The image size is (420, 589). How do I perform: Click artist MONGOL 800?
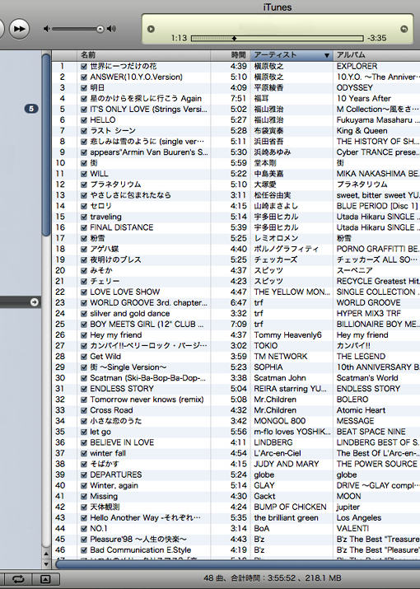(x=279, y=421)
